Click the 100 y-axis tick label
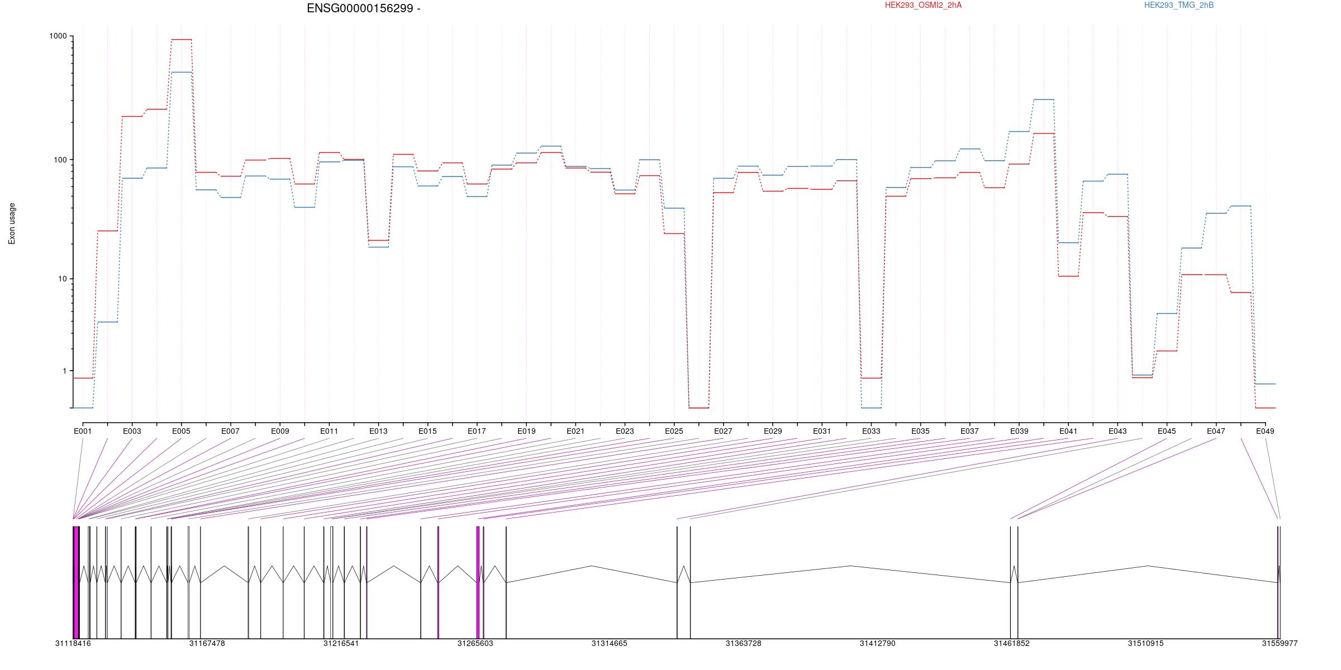Screen dimensions: 1341x670 click(60, 160)
